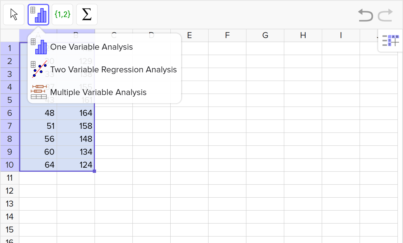Select column G header
403x243 pixels.
coord(265,35)
